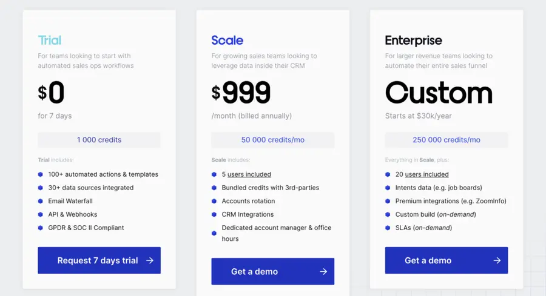Click bullet icon beside SLAs (on-demand)

(388, 228)
